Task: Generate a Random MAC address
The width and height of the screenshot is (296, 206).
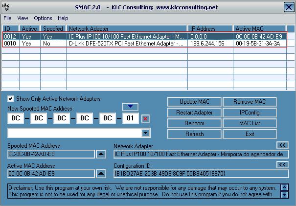Action: (x=194, y=123)
